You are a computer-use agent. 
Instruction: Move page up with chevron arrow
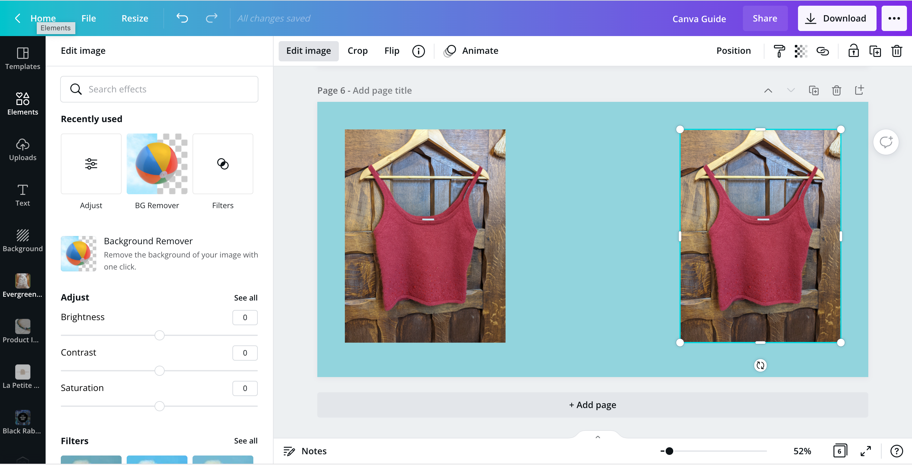(x=768, y=90)
